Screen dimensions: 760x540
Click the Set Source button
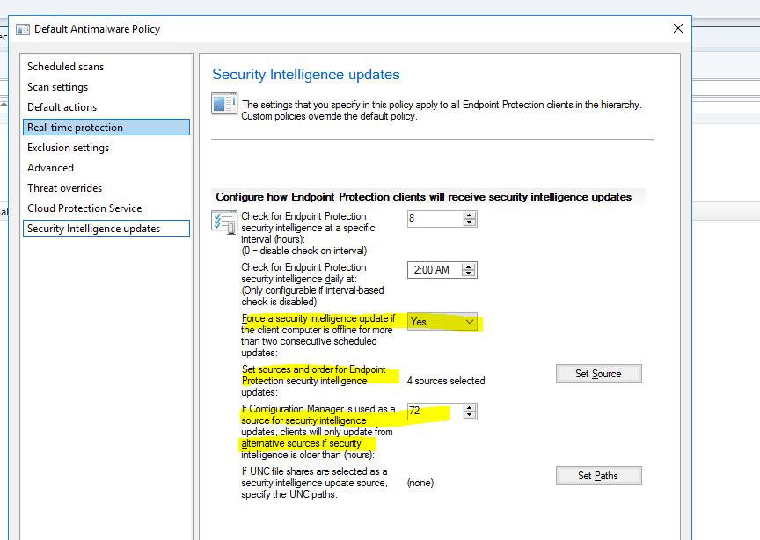coord(599,374)
